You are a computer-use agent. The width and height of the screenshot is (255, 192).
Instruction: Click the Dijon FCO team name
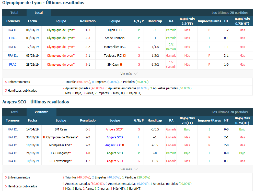point(115,30)
